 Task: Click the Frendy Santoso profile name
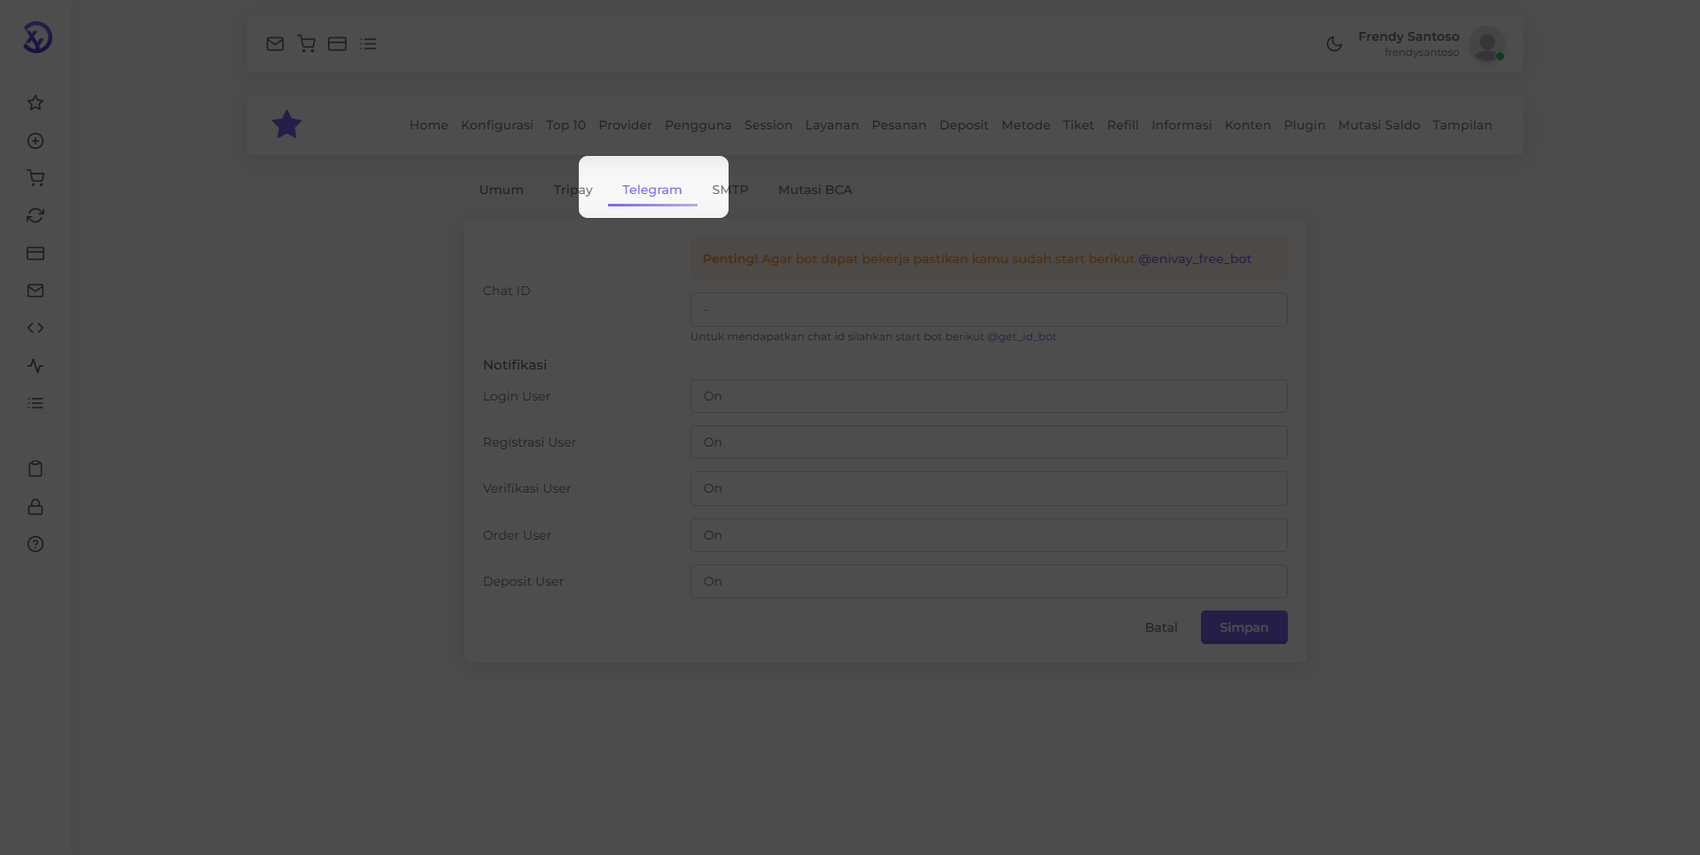(1408, 36)
